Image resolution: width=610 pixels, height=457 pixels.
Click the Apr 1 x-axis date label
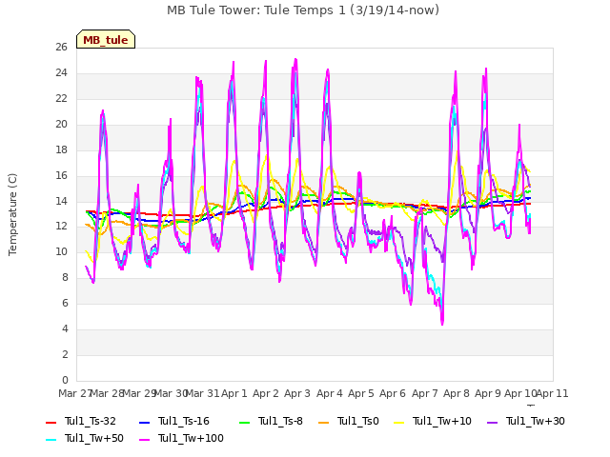[x=234, y=393]
